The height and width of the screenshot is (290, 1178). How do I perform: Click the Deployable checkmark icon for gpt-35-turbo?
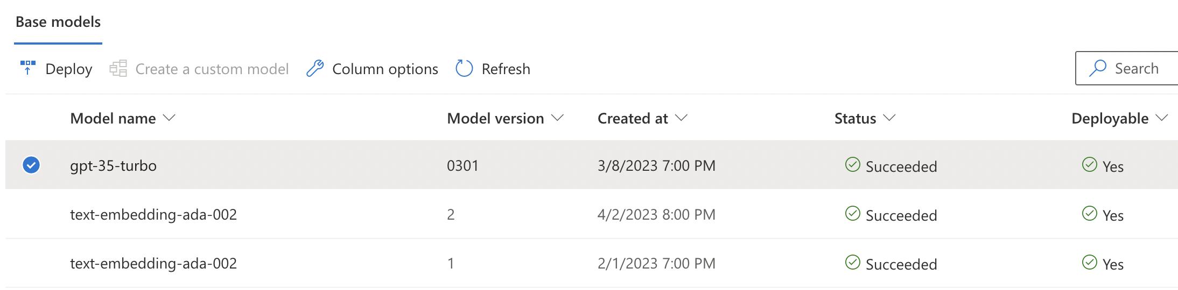point(1090,164)
